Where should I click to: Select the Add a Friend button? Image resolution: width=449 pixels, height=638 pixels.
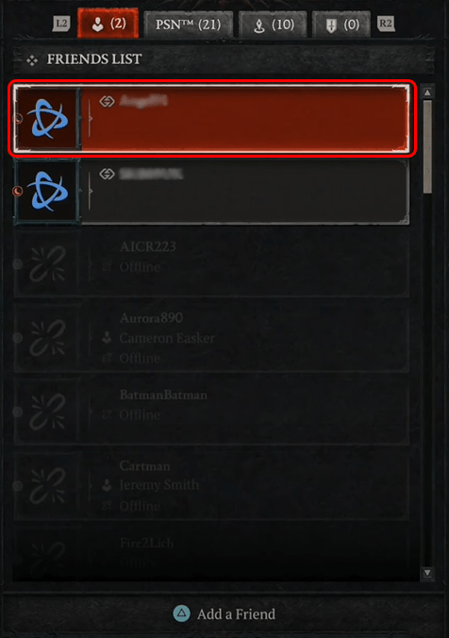[224, 613]
